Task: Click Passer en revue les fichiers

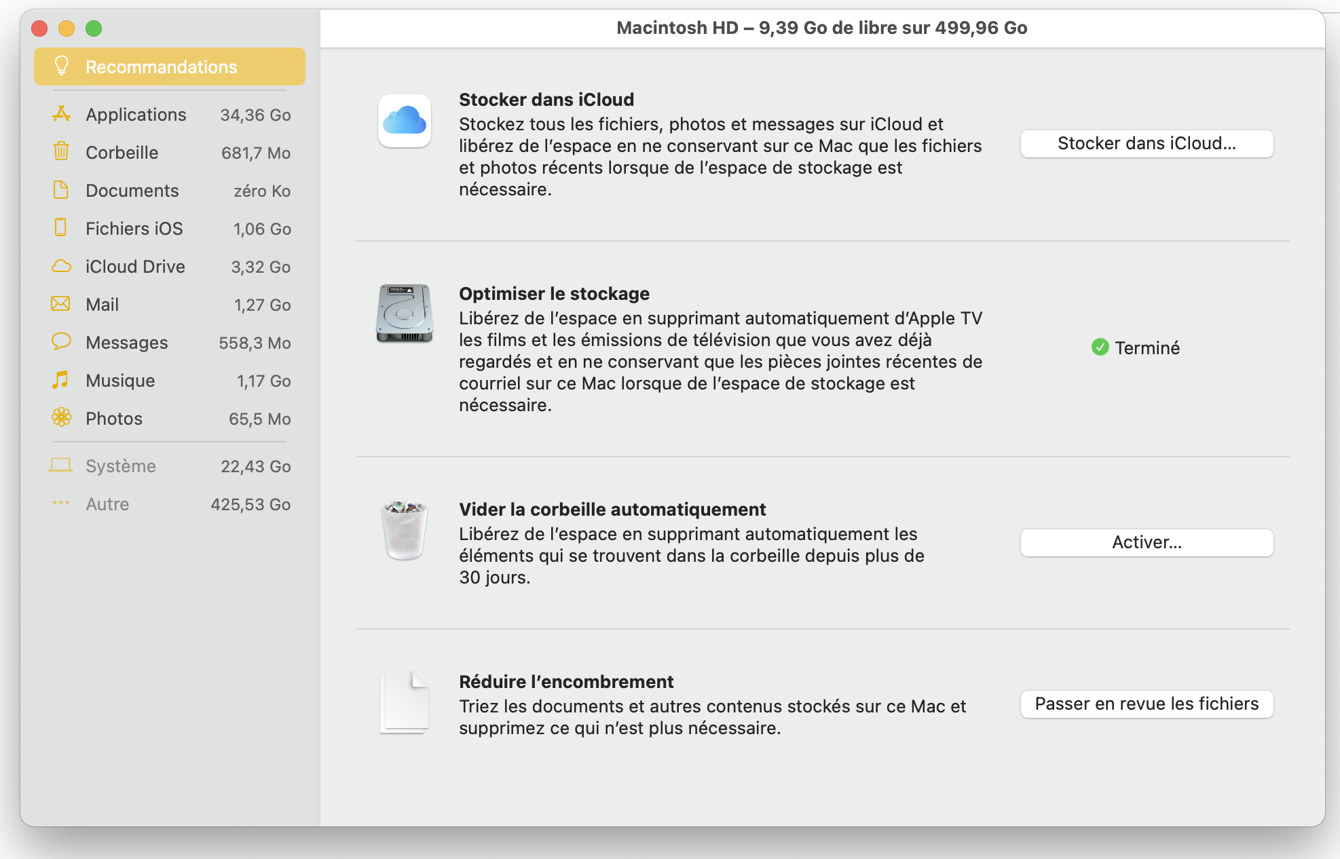Action: [1147, 704]
